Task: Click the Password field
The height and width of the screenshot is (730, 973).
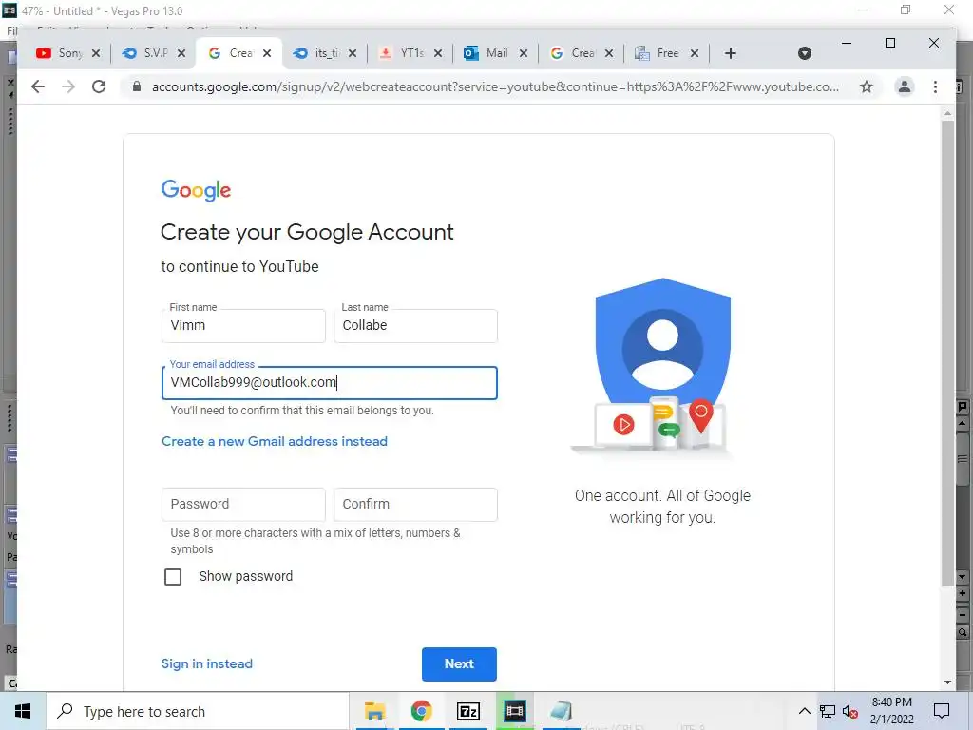Action: click(243, 504)
